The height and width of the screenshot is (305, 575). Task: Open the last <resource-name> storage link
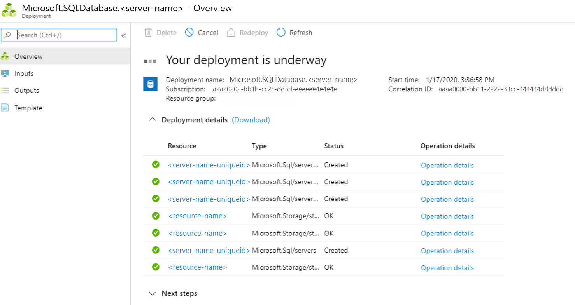(197, 267)
